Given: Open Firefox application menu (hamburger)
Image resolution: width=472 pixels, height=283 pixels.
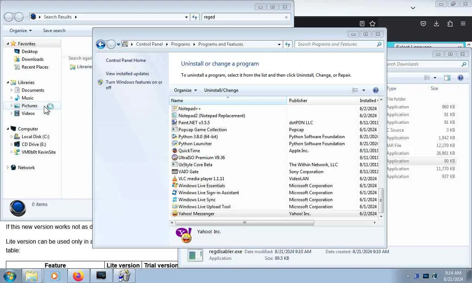Looking at the screenshot, I should pos(463,24).
